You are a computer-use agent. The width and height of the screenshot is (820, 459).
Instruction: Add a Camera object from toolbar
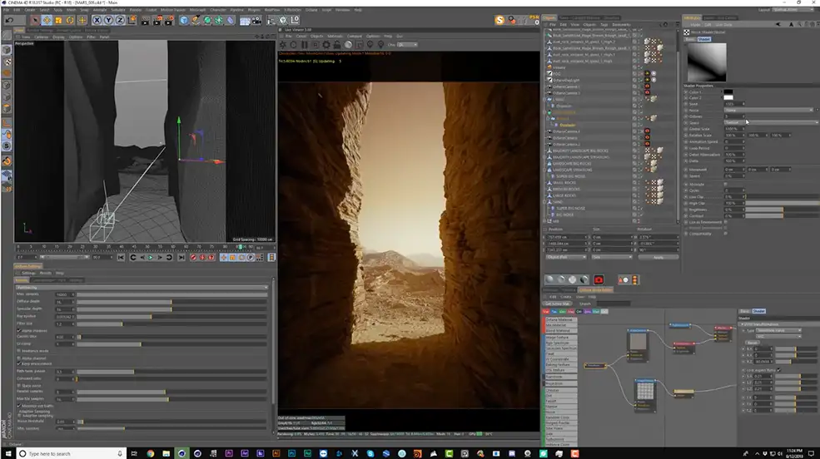[256, 20]
